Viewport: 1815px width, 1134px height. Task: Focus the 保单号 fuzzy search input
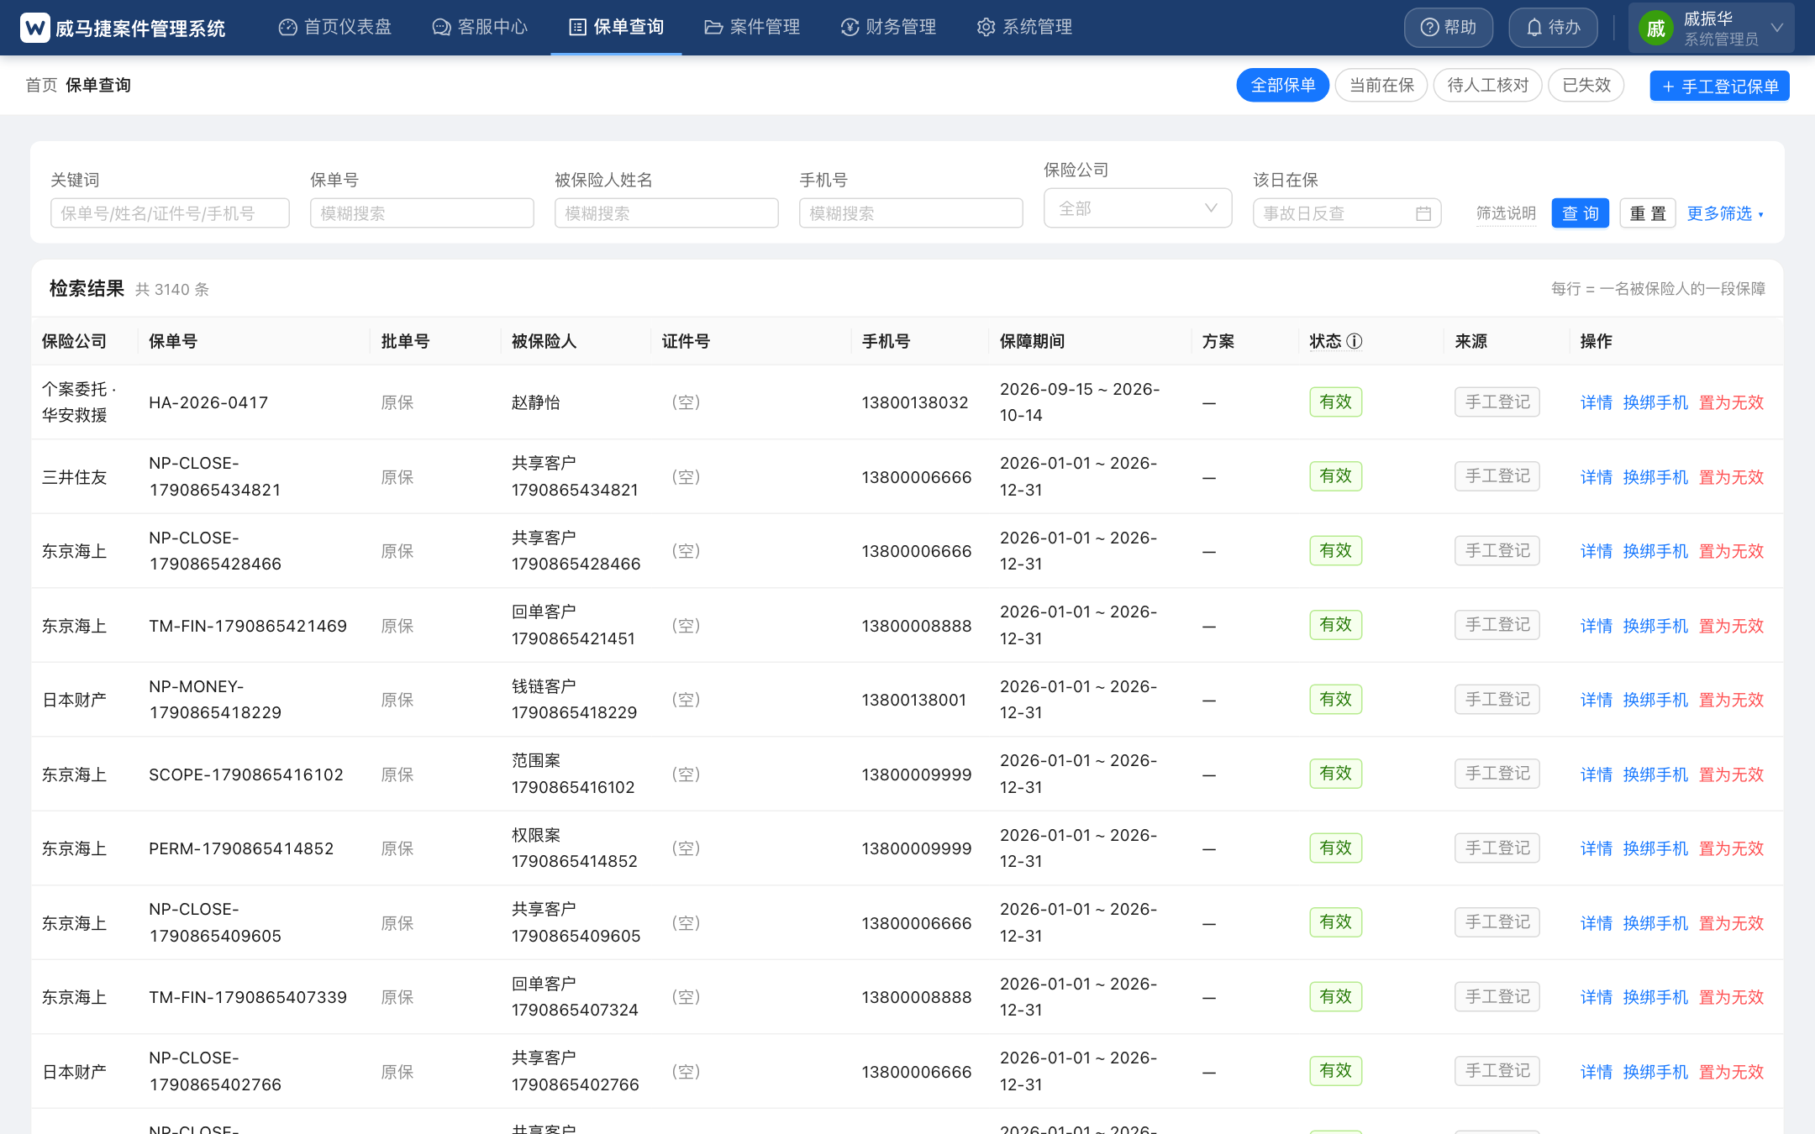tap(422, 213)
